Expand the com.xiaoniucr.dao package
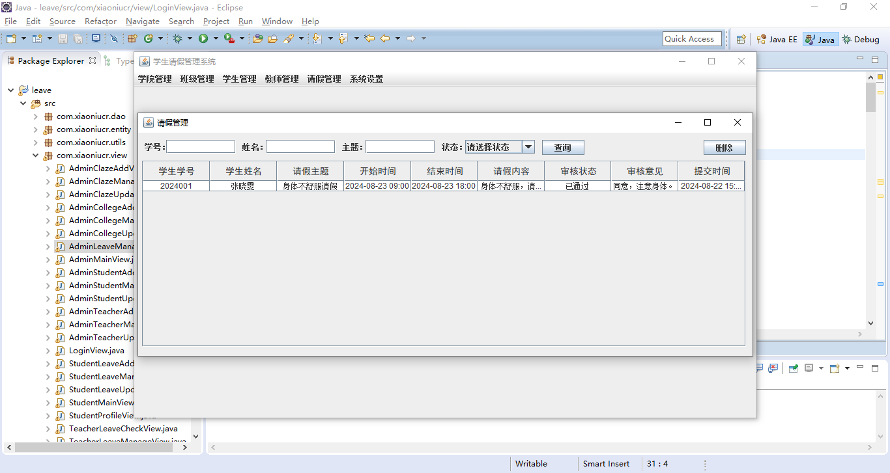The image size is (890, 473). (x=36, y=116)
